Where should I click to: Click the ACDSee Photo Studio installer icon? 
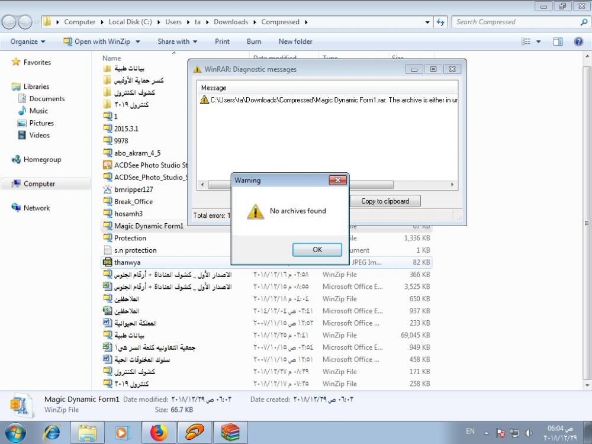click(x=108, y=165)
